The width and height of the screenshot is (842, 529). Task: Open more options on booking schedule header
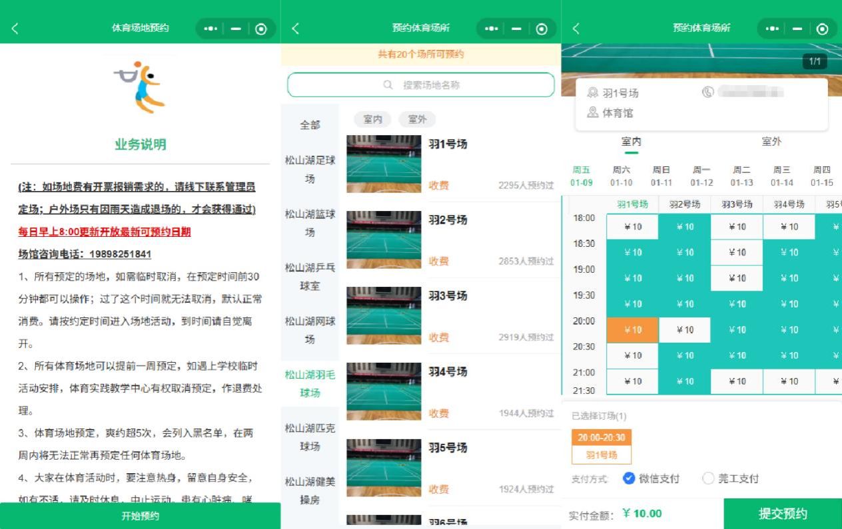[x=772, y=29]
